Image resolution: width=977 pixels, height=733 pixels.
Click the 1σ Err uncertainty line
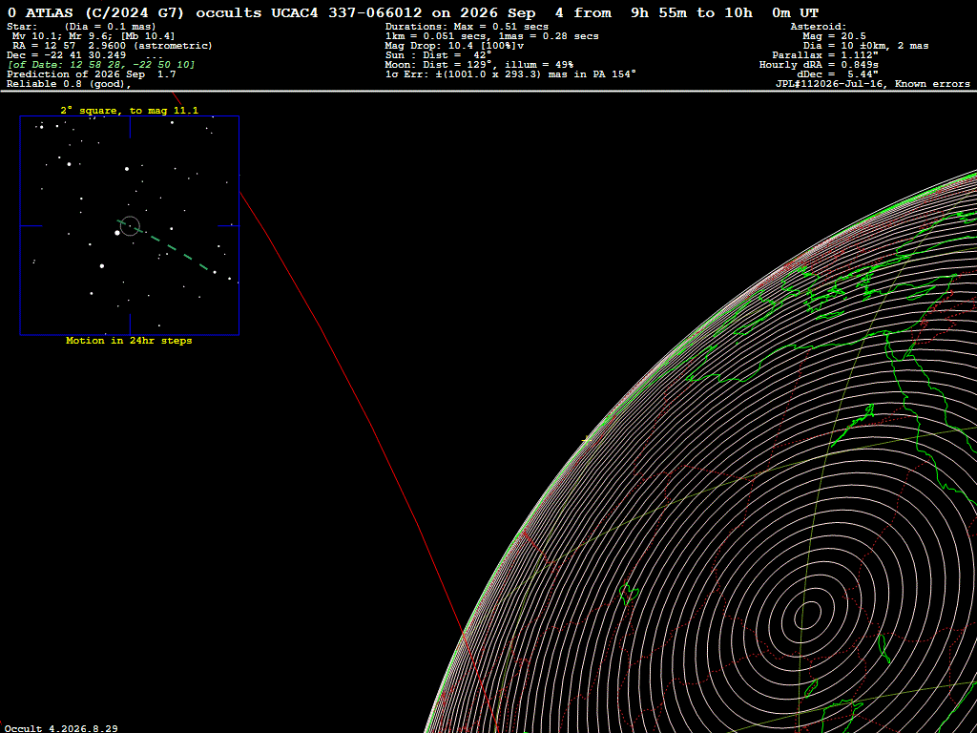tap(510, 74)
